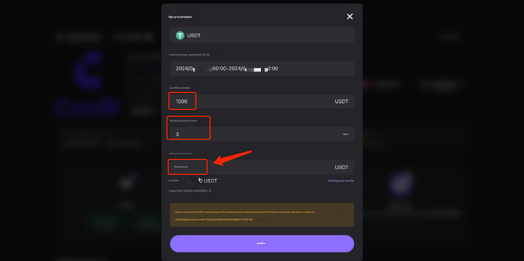Click the small open label in ticket row
524x261 pixels.
345,134
